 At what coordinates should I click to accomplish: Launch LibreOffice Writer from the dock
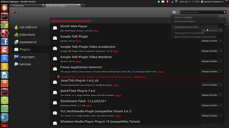click(5, 75)
